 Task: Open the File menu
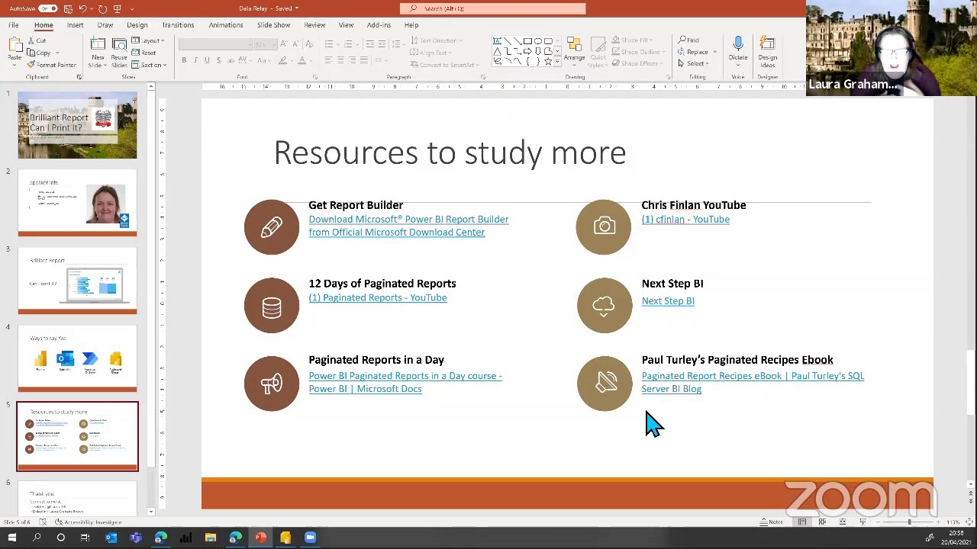14,25
